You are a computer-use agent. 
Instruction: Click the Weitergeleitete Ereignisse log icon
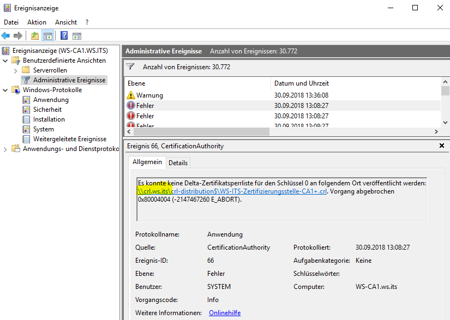(26, 139)
